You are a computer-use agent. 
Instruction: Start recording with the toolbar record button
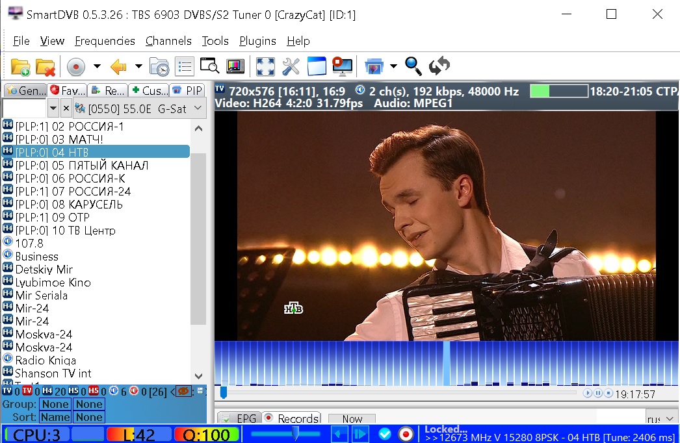[x=75, y=67]
